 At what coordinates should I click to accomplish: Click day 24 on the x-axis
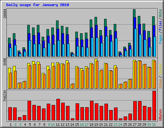click(120, 124)
